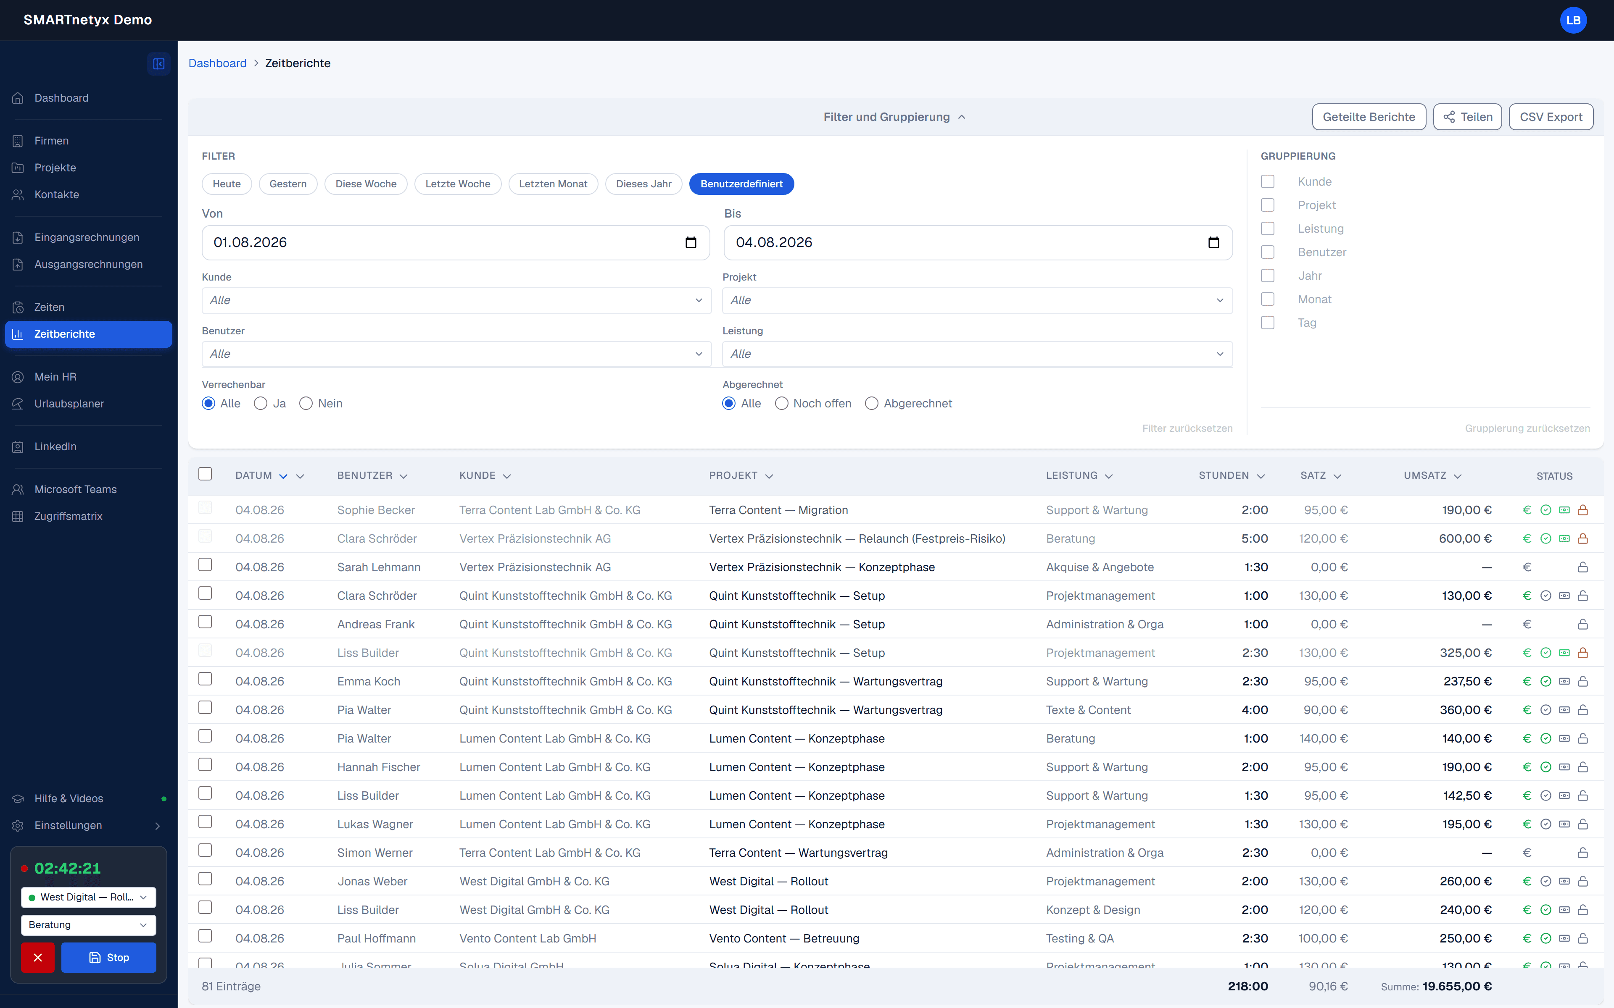Image resolution: width=1614 pixels, height=1008 pixels.
Task: Enable grouping by Kunde checkbox
Action: [x=1268, y=181]
